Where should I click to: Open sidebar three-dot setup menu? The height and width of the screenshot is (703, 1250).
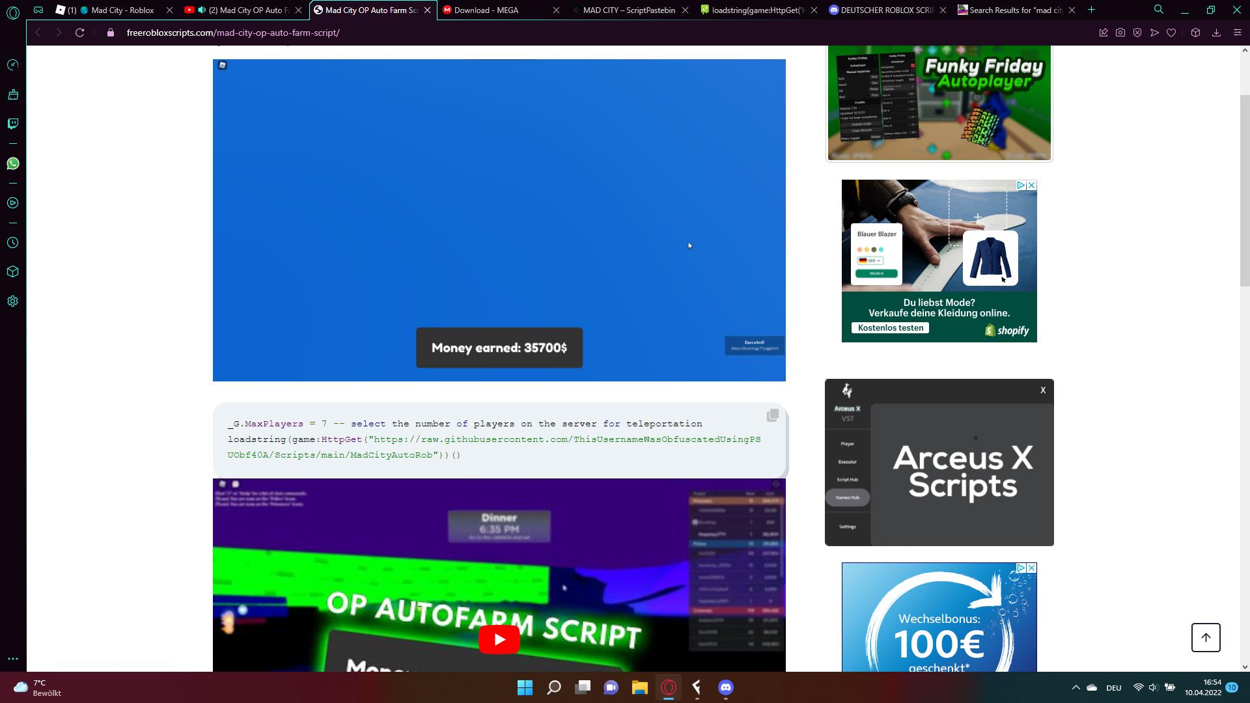coord(12,659)
